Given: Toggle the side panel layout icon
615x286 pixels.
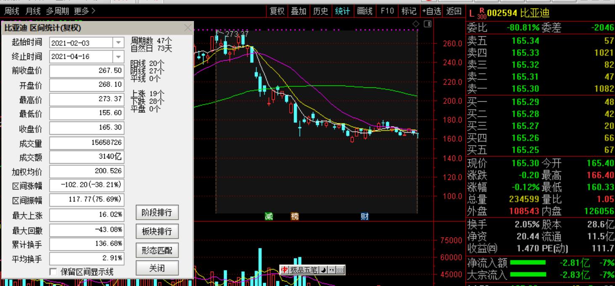Looking at the screenshot, I should pyautogui.click(x=427, y=24).
